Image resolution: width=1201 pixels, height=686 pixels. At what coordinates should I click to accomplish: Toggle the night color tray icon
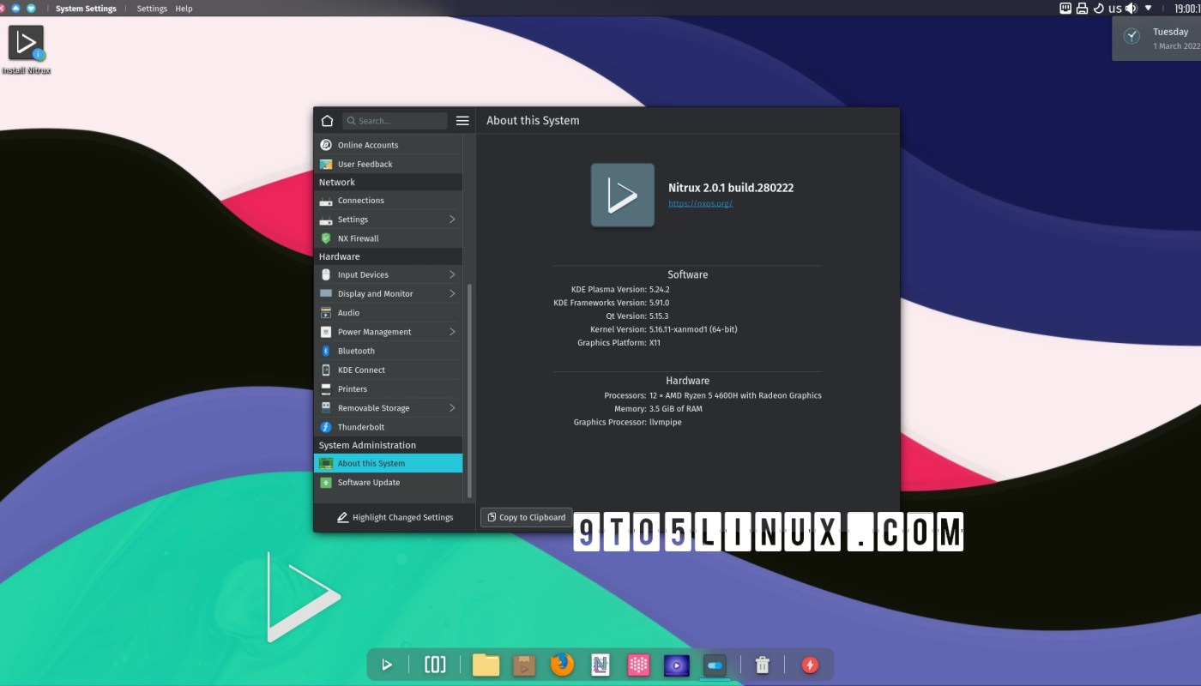[x=1098, y=9]
